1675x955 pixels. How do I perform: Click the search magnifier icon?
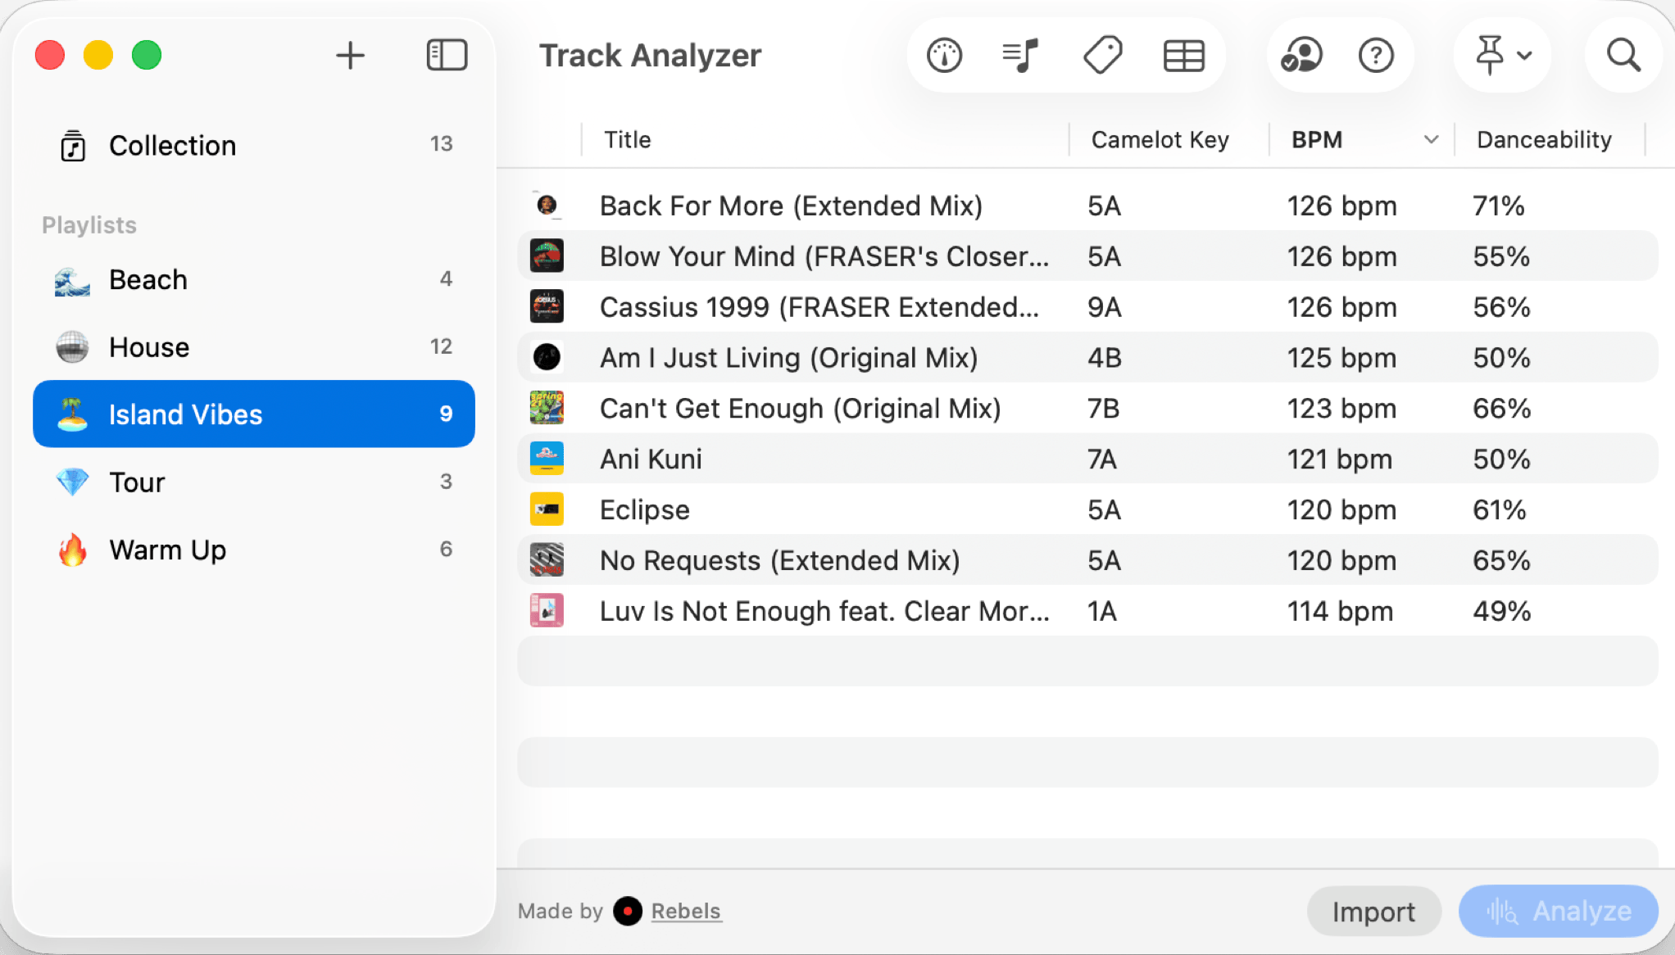pos(1623,56)
